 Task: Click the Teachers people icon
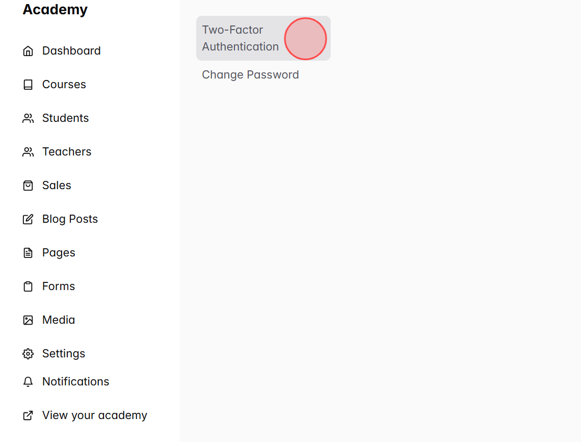(x=28, y=151)
